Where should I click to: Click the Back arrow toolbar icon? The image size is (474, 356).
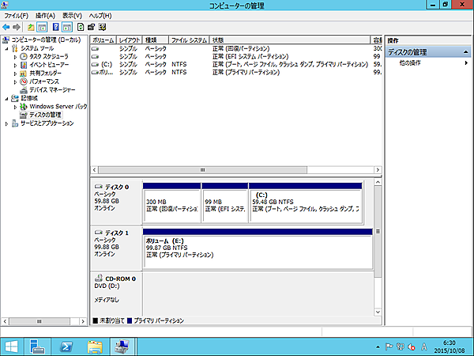pos(6,27)
